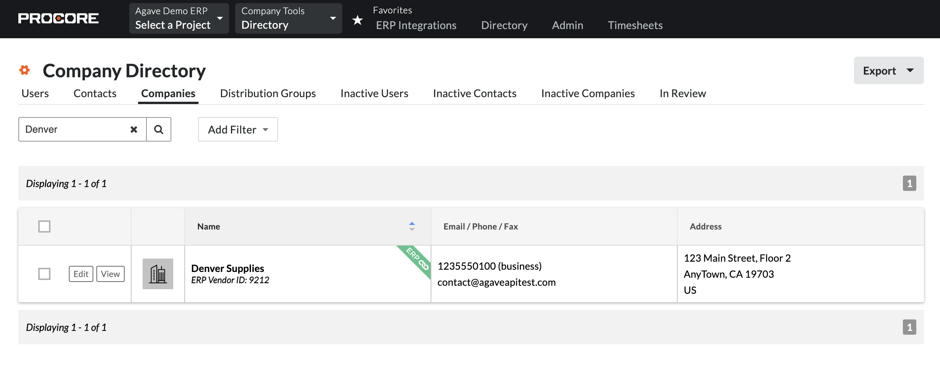
Task: Click View for Denver Supplies
Action: 111,274
